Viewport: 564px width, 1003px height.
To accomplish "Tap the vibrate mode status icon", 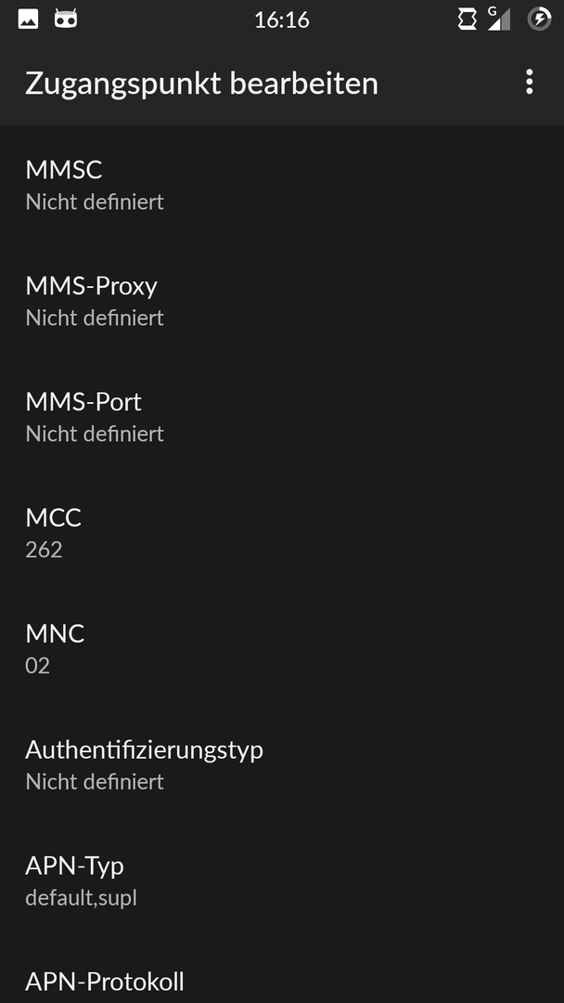I will pyautogui.click(x=467, y=20).
